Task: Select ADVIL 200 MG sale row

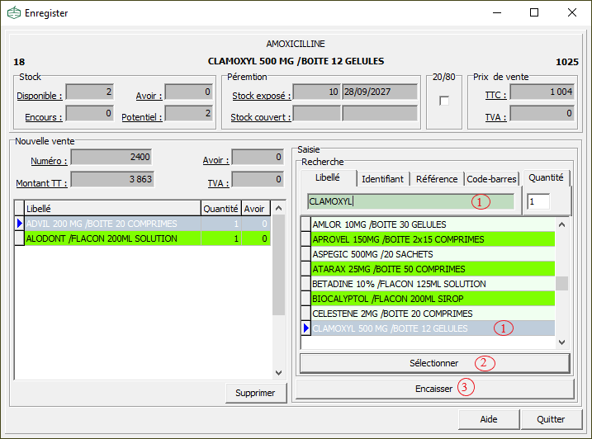Action: tap(148, 224)
